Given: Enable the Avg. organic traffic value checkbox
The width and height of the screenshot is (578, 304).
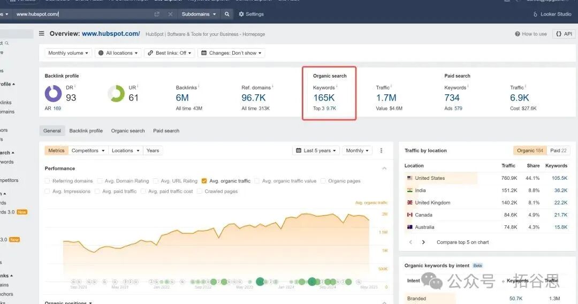Looking at the screenshot, I should 257,181.
